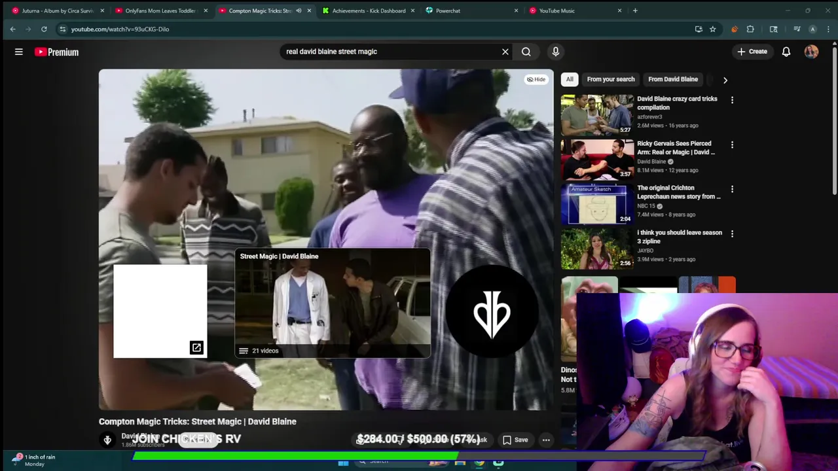The width and height of the screenshot is (838, 471).
Task: Select From David Blaine chip
Action: coord(673,79)
